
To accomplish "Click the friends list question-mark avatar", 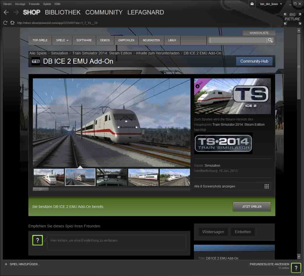I will pos(296,268).
